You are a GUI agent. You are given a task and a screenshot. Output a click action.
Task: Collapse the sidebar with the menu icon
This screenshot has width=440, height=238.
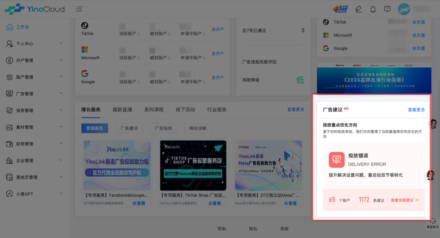[79, 9]
